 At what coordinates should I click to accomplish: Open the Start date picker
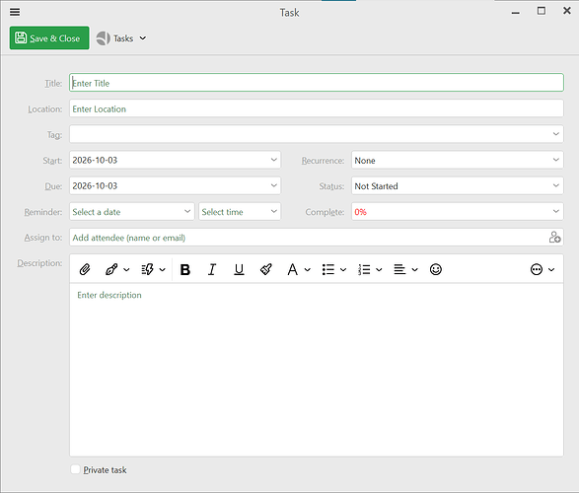point(273,160)
